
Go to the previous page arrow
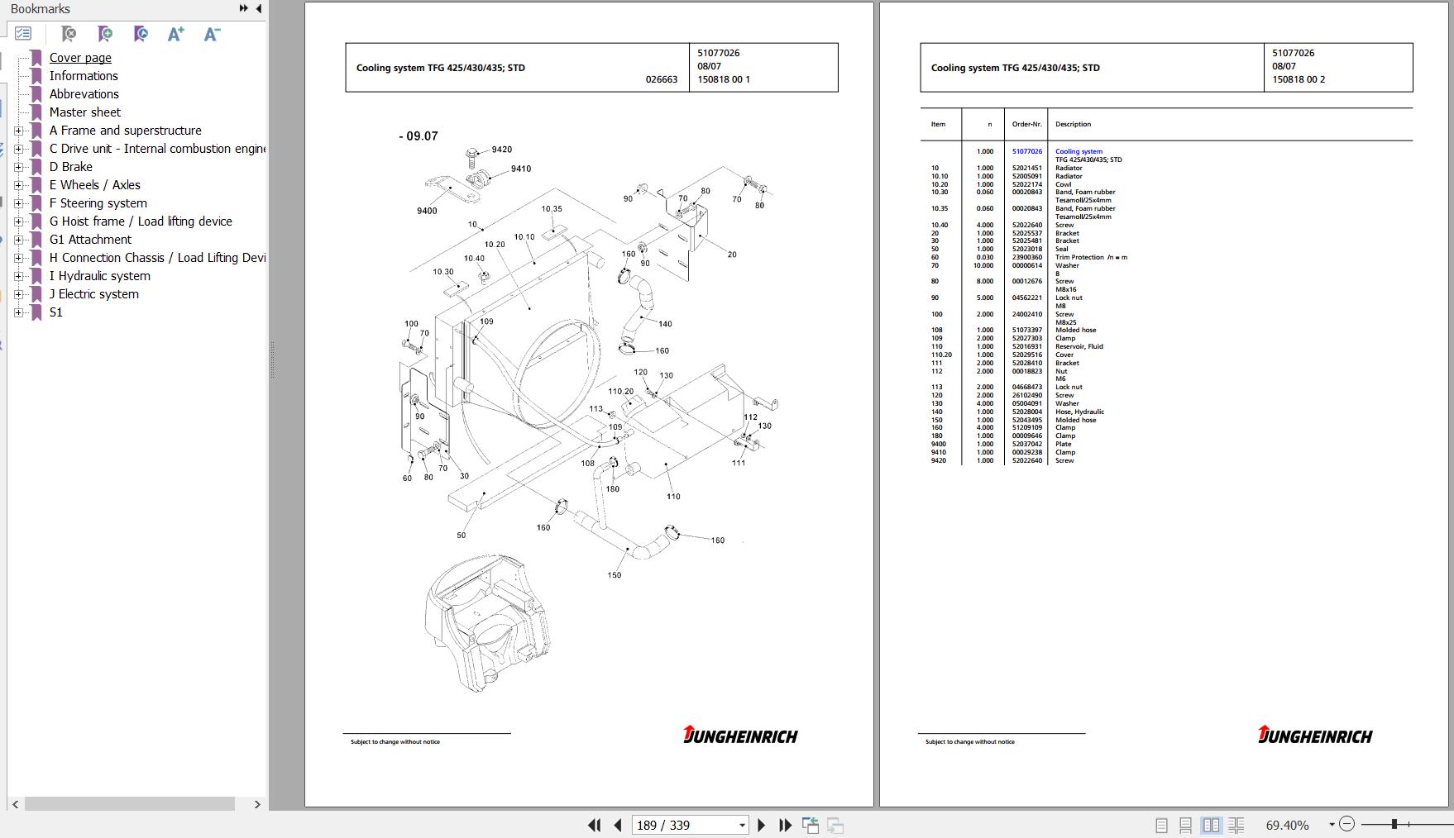[616, 825]
